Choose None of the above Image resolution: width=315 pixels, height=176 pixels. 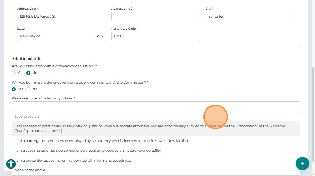pos(30,170)
